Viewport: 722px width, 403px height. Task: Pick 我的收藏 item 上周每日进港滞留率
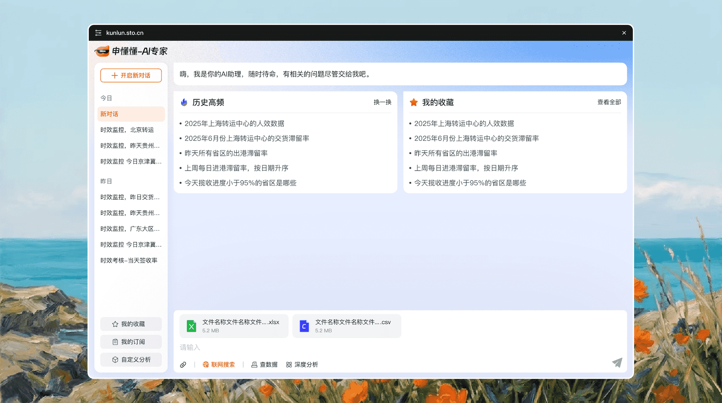point(466,168)
